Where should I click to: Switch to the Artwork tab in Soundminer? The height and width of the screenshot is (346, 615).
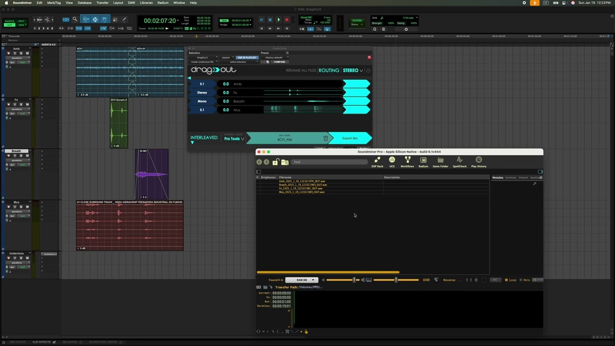click(x=523, y=178)
